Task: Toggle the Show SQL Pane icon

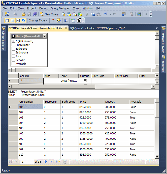Action: coord(18,20)
